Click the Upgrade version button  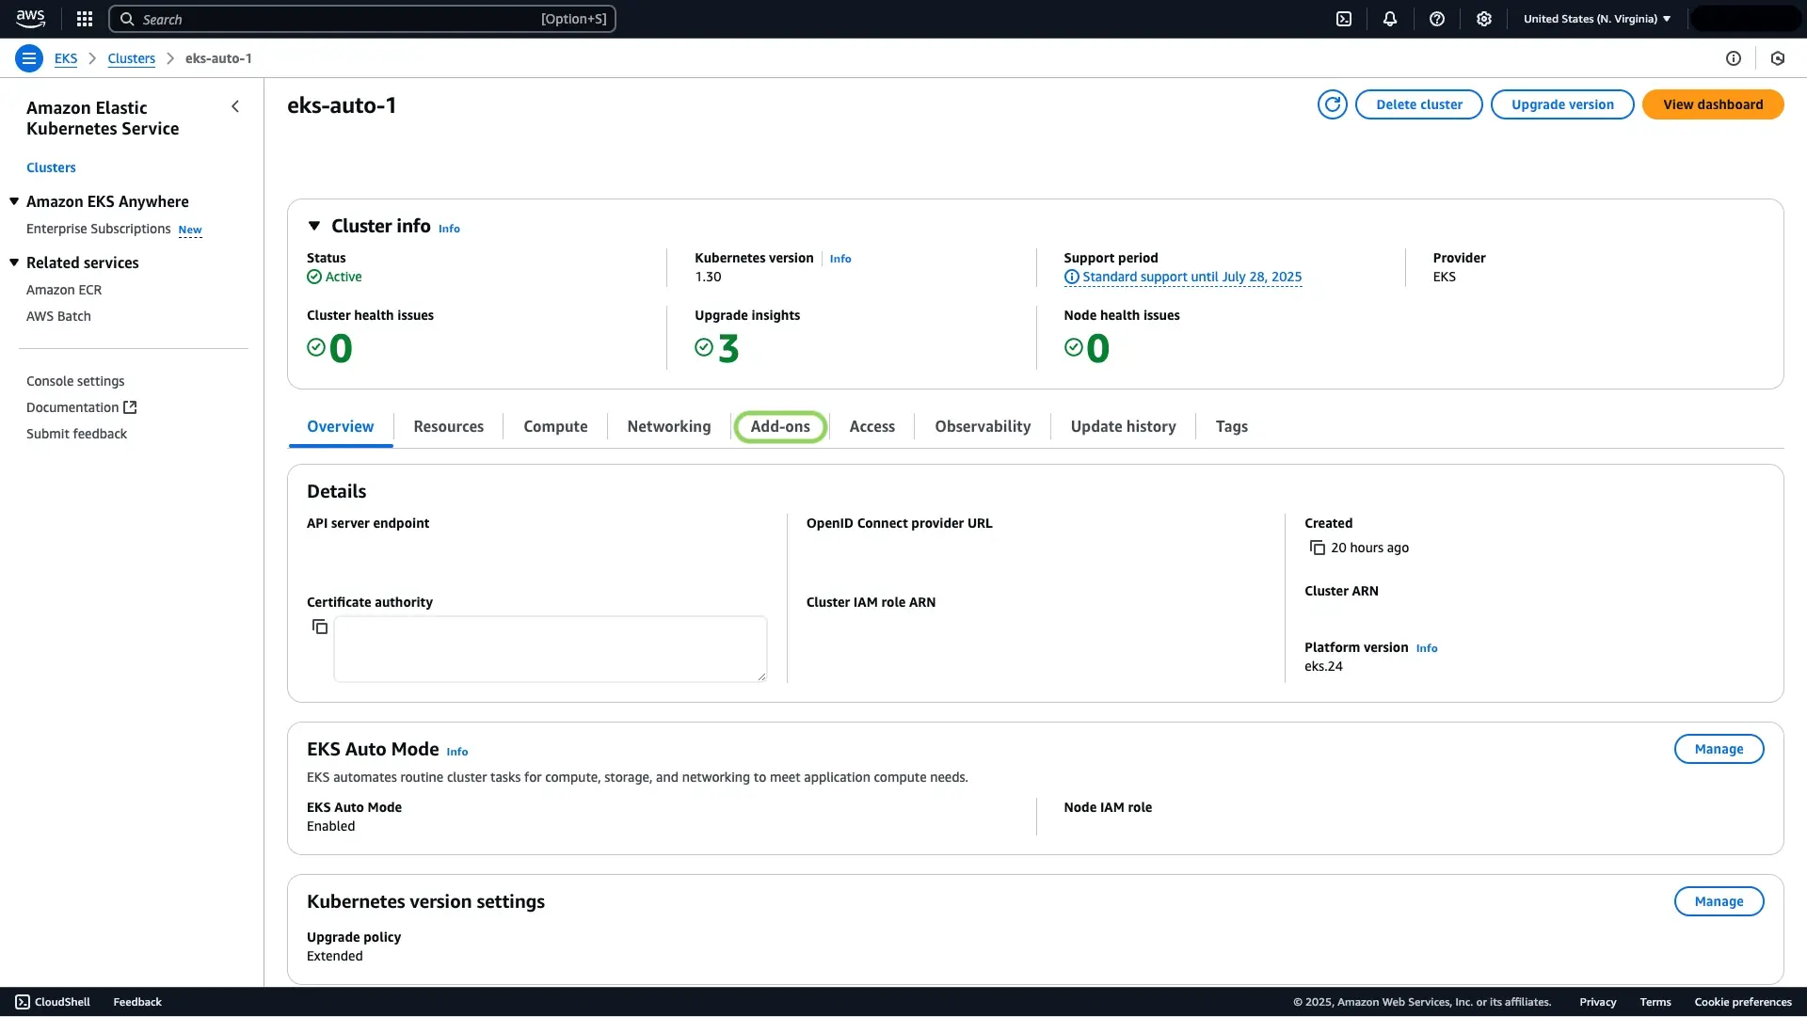click(1562, 104)
